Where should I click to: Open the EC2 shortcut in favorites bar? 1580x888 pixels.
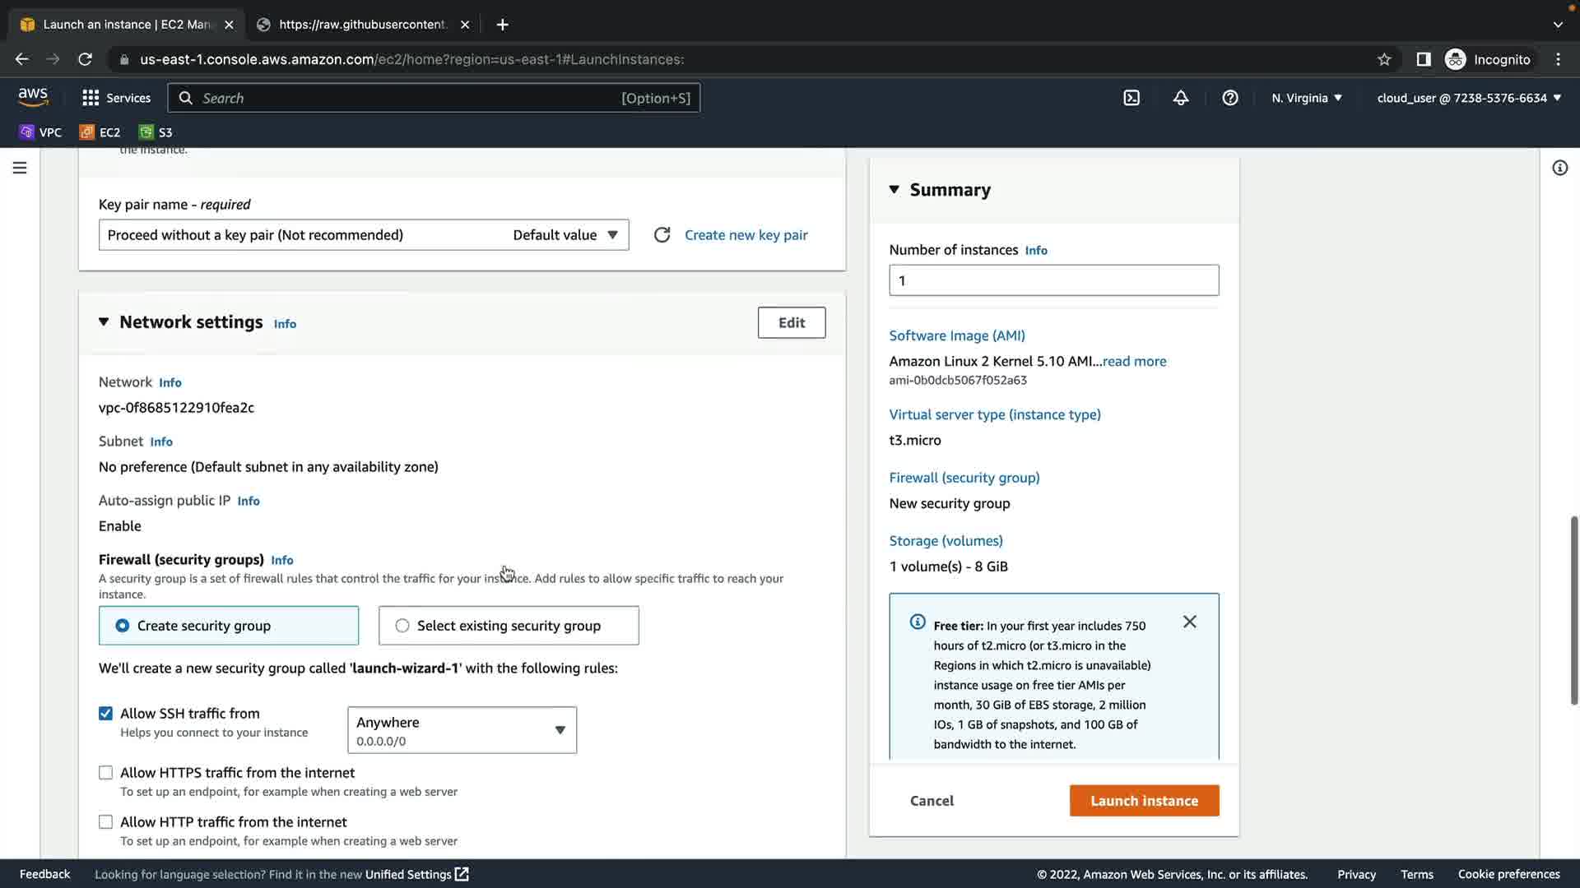click(100, 132)
